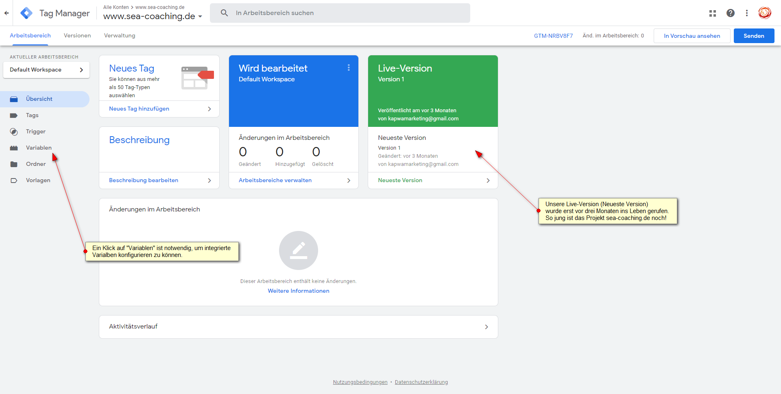The height and width of the screenshot is (394, 781).
Task: Click the Geändert count zero
Action: 243,152
